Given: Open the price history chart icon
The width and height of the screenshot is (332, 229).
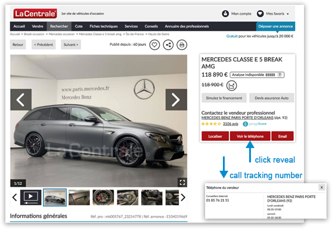Looking at the screenshot, I should [232, 86].
